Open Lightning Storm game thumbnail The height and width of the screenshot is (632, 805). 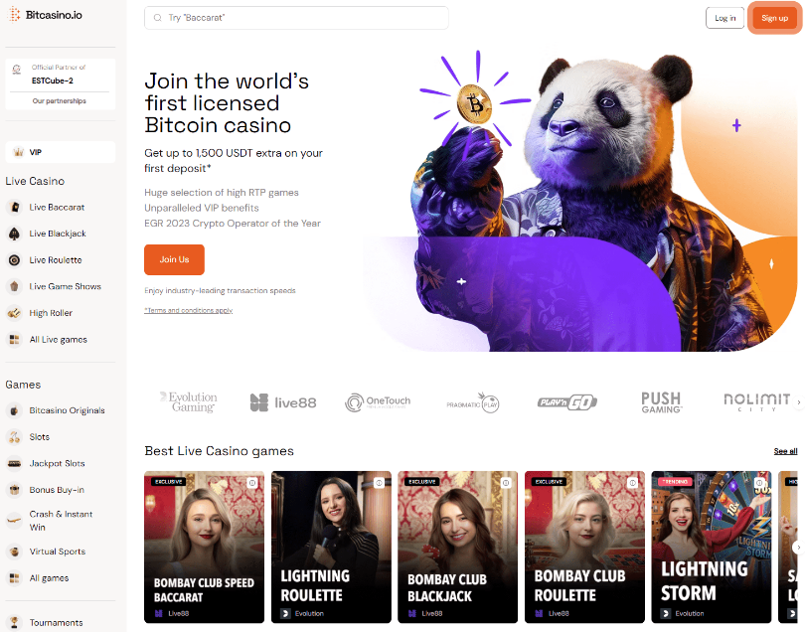[x=711, y=547]
